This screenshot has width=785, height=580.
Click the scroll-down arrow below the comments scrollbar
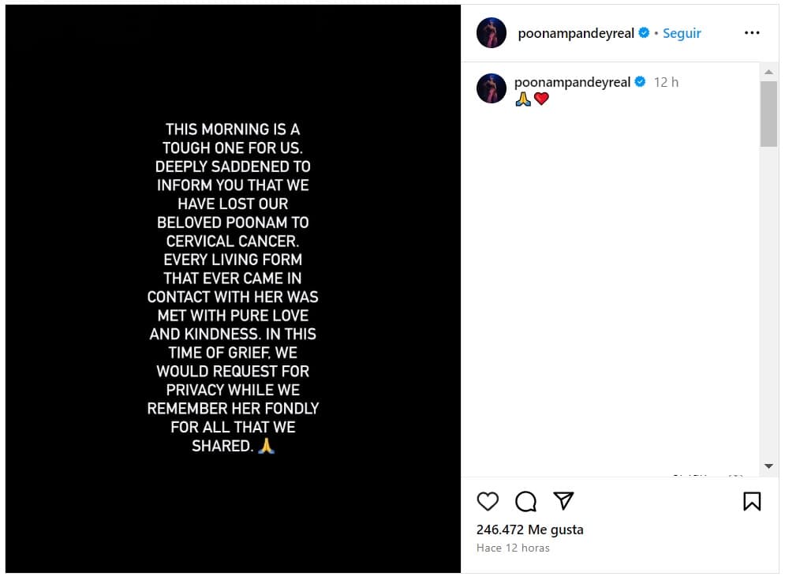point(768,466)
